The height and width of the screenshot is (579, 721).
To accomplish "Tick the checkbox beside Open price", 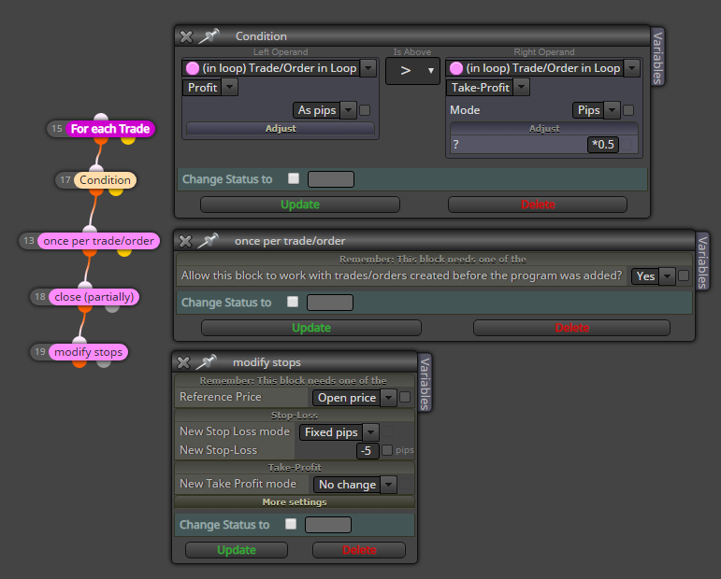I will [405, 397].
